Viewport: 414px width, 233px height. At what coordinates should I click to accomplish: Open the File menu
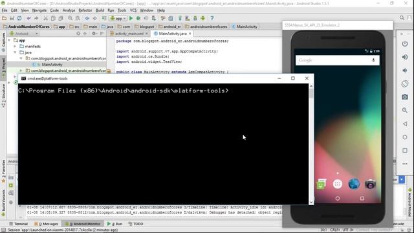coord(5,10)
